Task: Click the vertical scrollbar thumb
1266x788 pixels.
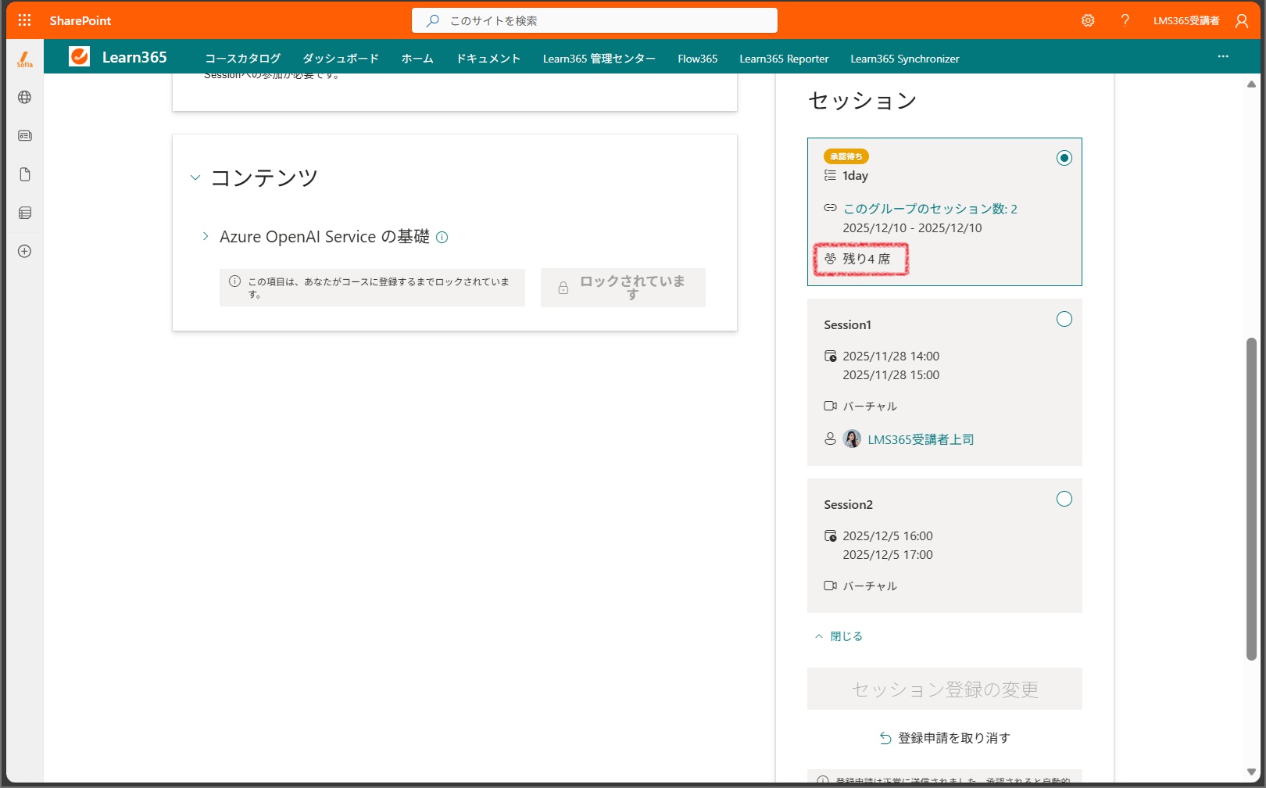Action: 1251,499
